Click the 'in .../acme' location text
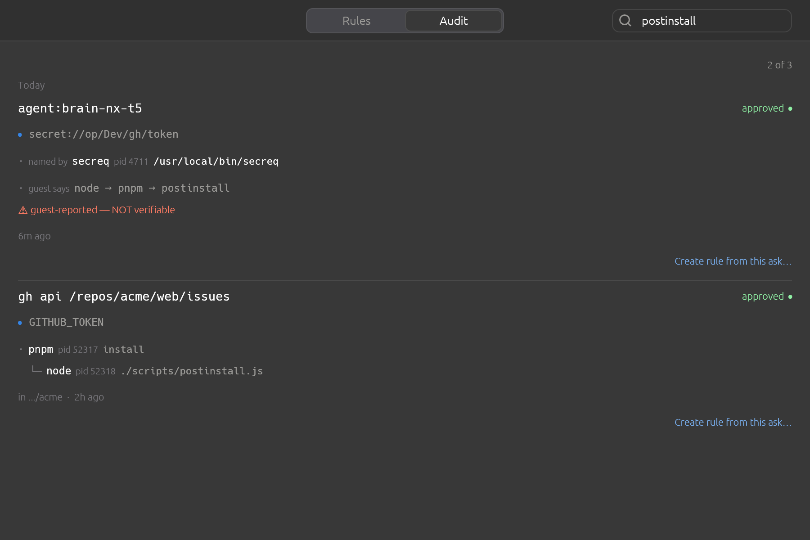810x540 pixels. point(40,397)
